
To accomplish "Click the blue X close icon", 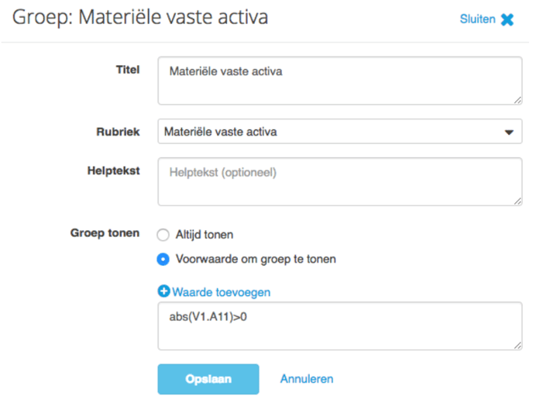I will click(507, 19).
